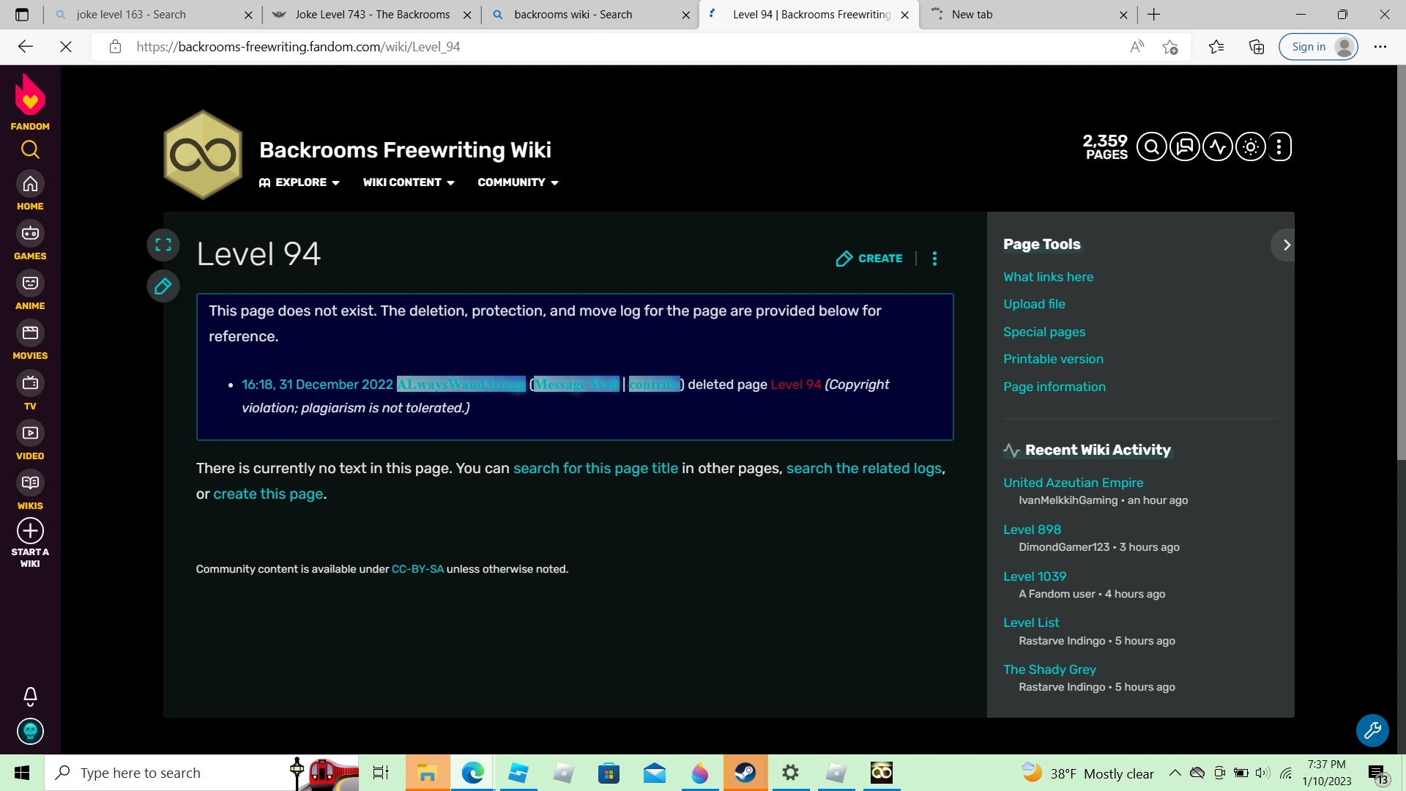The height and width of the screenshot is (791, 1406).
Task: Open the Fandom search magnifier icon
Action: (30, 150)
